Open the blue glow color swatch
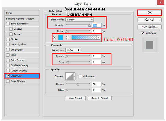Viewport: 166px width, 121px height. click(x=61, y=37)
